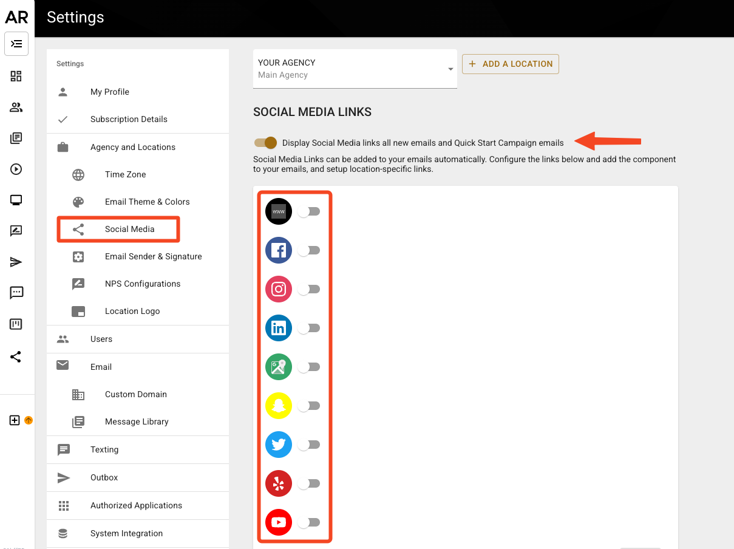Open Location Logo settings
This screenshot has width=734, height=549.
coord(138,311)
